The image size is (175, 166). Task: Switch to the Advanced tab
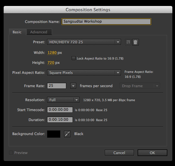click(39, 32)
